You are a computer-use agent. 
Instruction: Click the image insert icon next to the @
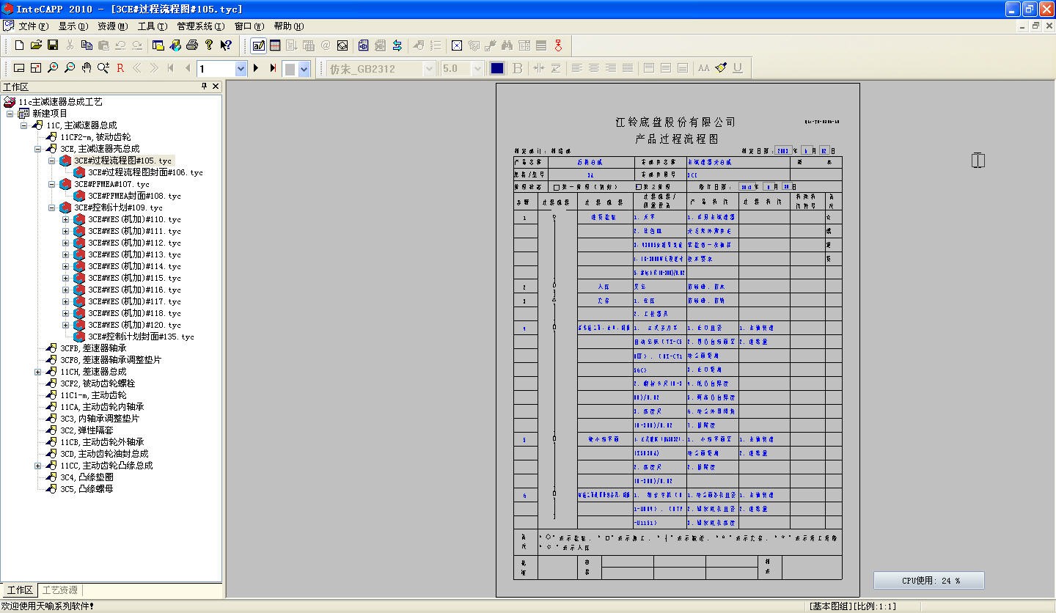click(342, 45)
